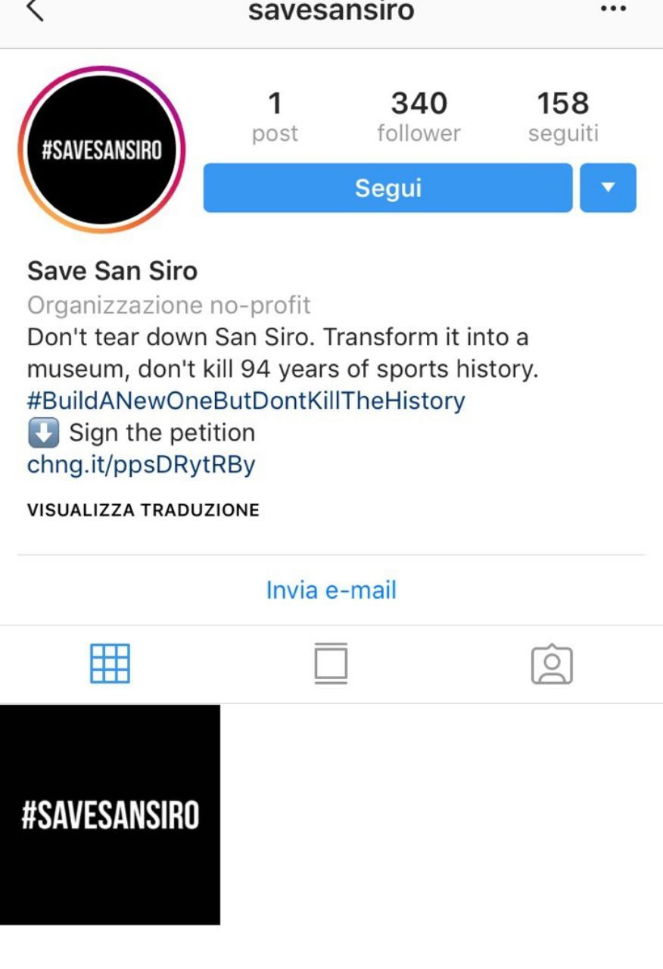Tap the down-arrow emoji in bio
This screenshot has height=969, width=663.
point(44,433)
